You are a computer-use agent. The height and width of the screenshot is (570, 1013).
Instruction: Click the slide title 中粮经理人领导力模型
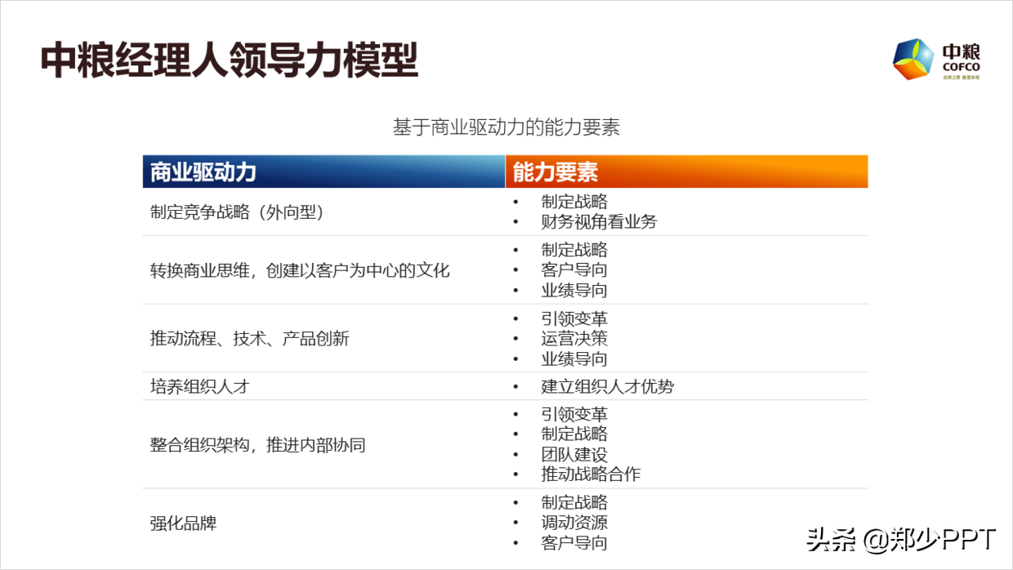(229, 56)
